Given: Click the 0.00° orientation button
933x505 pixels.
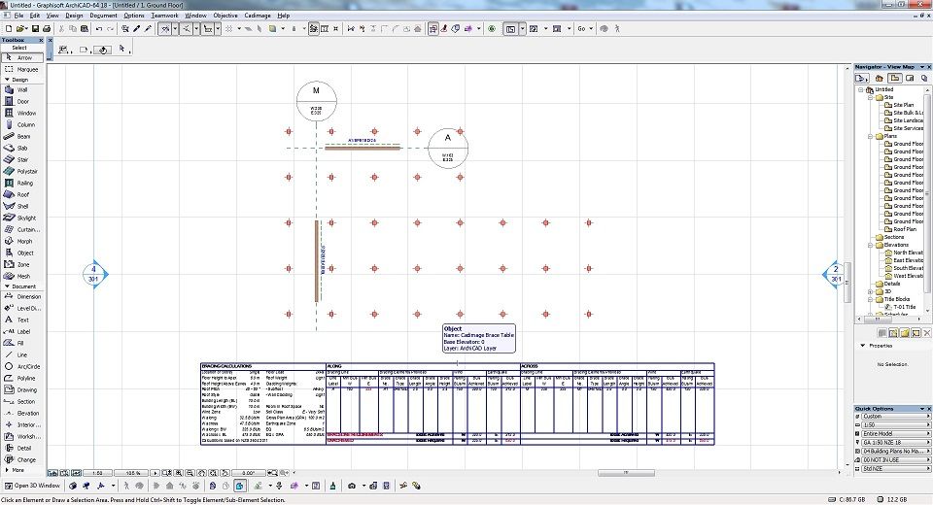Looking at the screenshot, I should pyautogui.click(x=248, y=474).
